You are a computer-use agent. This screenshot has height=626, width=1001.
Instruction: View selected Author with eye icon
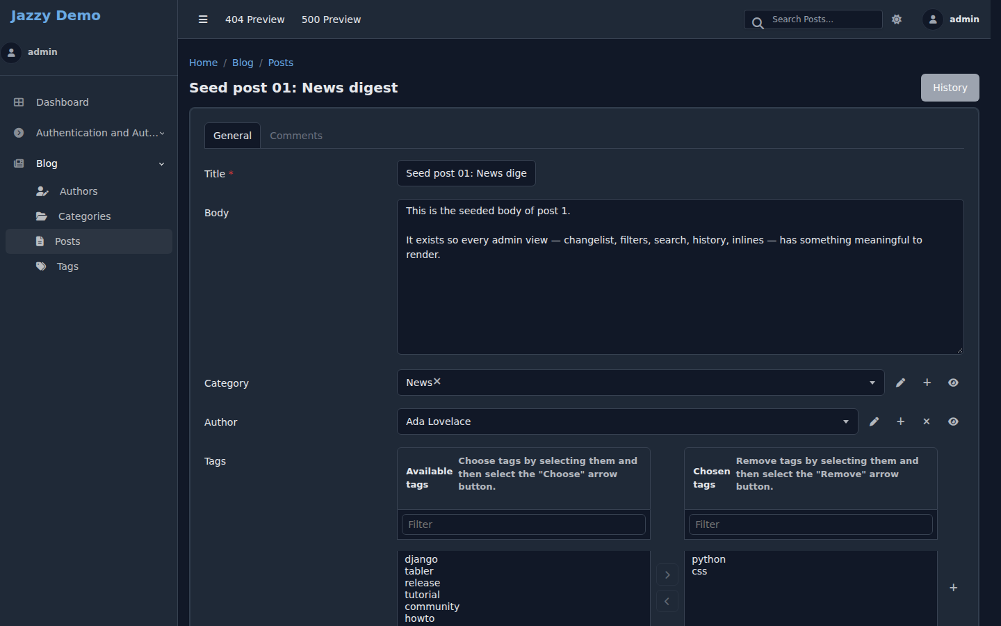(953, 422)
